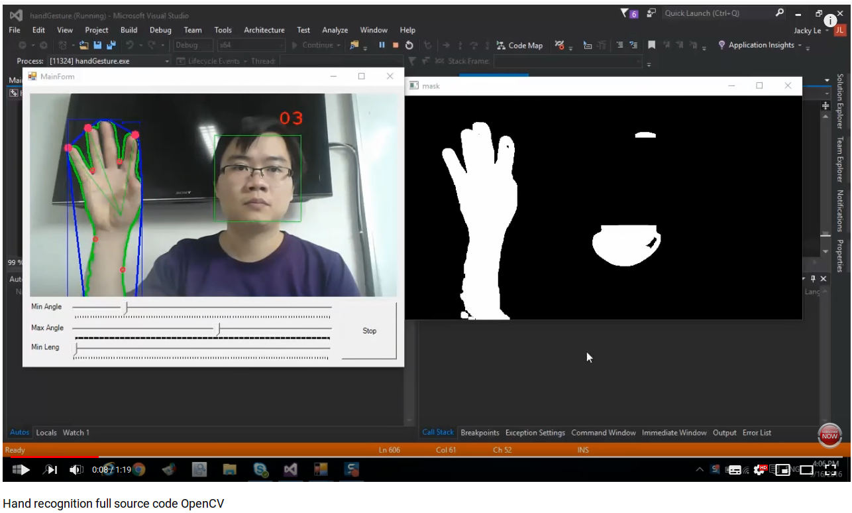Open Visual Studio from the taskbar
The image size is (852, 513).
[x=290, y=470]
